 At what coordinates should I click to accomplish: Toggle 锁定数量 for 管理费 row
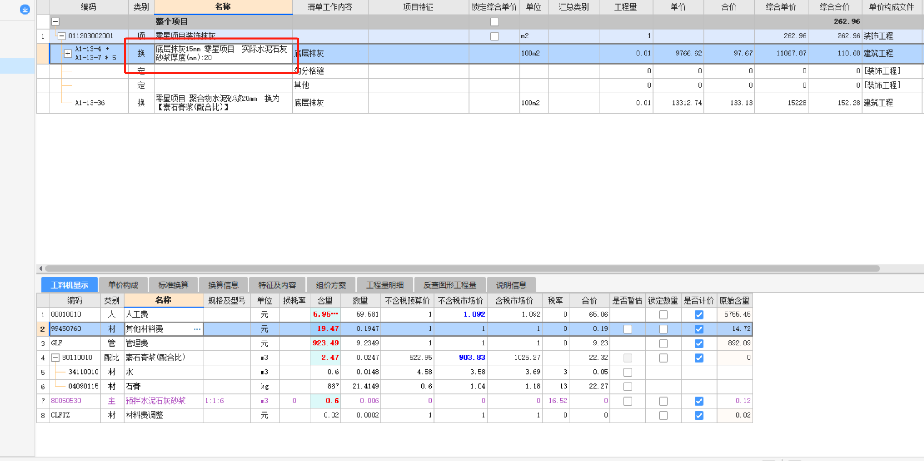pos(663,343)
